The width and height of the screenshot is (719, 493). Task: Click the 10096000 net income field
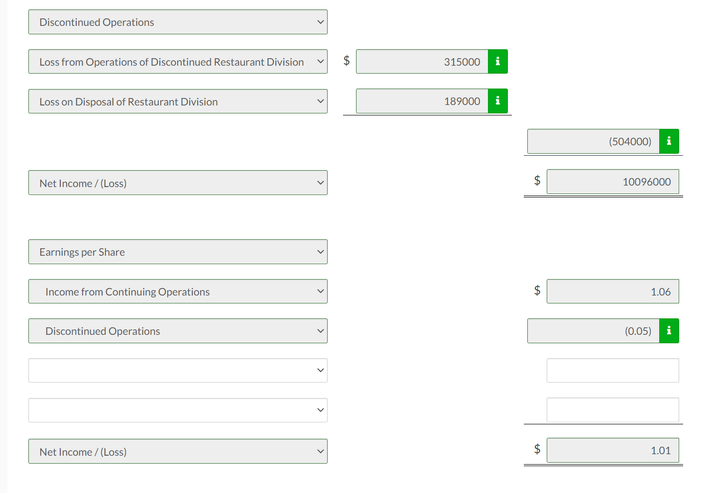click(x=612, y=182)
